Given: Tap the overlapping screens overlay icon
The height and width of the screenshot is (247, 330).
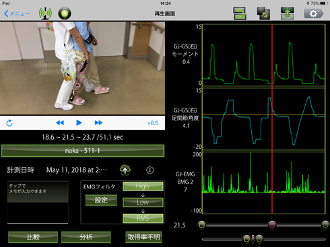Looking at the screenshot, I should (263, 13).
